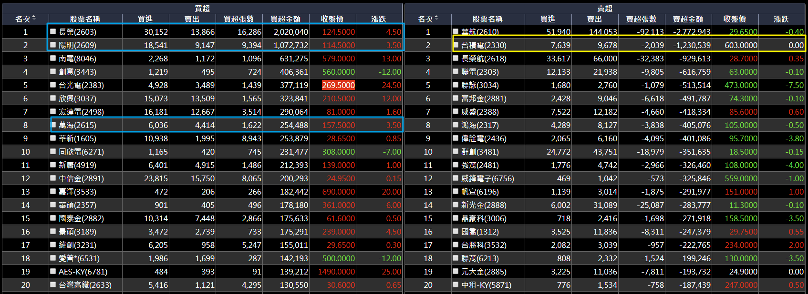
Task: Tick the checkbox for 陽明(2609)
Action: pos(53,45)
